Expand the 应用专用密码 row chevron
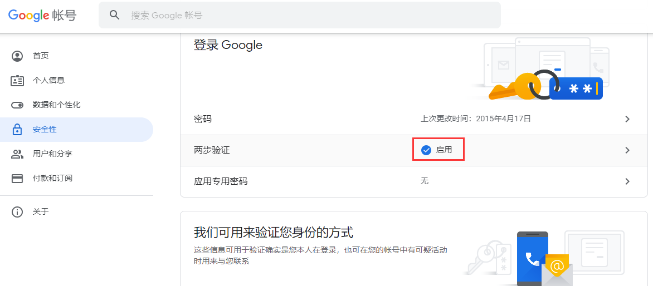653x286 pixels. point(627,181)
